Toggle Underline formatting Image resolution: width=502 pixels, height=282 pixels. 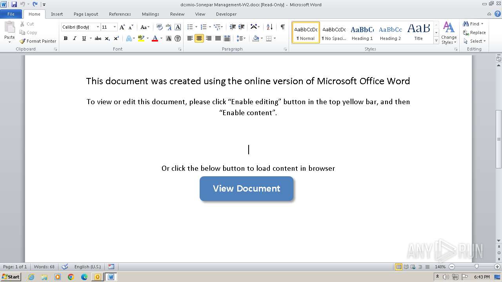[84, 38]
